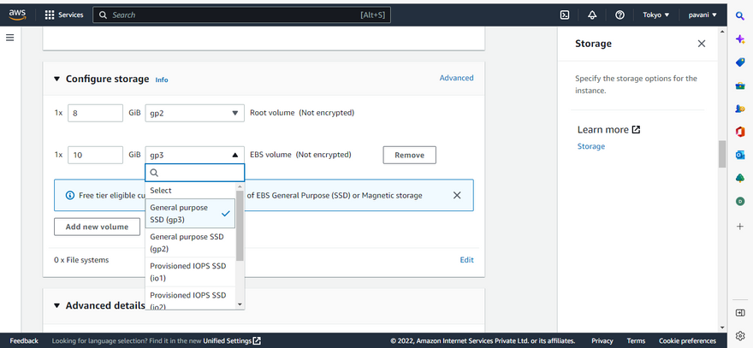
Task: Open the Services grid menu
Action: point(64,15)
